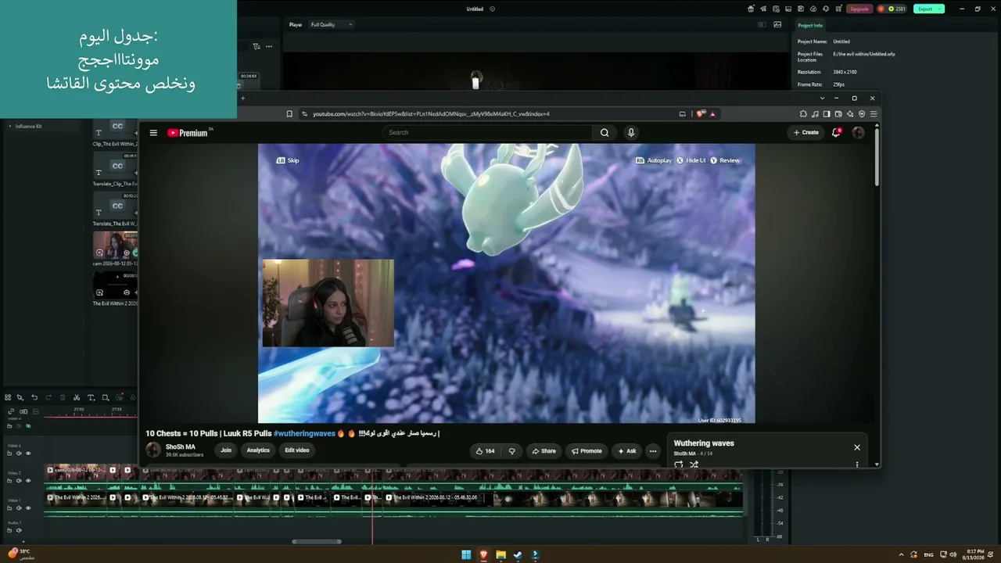Close the Wuthering waves playlist panel
The height and width of the screenshot is (563, 1001).
pyautogui.click(x=857, y=447)
